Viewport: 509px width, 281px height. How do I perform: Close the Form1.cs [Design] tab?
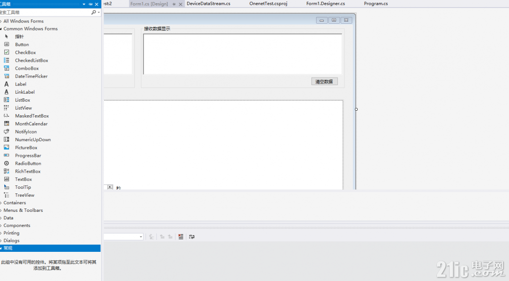[x=181, y=4]
